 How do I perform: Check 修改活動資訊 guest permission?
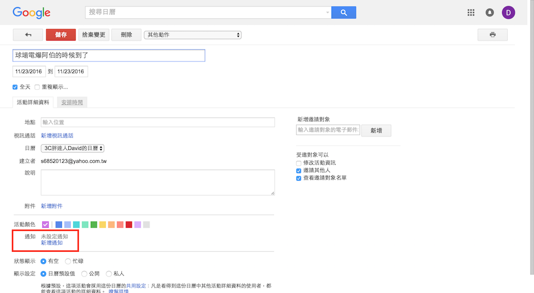299,163
